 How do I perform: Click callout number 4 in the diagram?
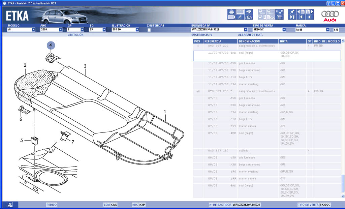51,45
